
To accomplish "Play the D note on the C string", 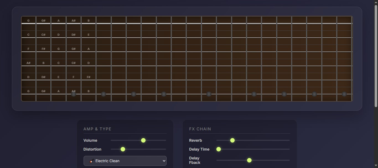I will coord(58,35).
